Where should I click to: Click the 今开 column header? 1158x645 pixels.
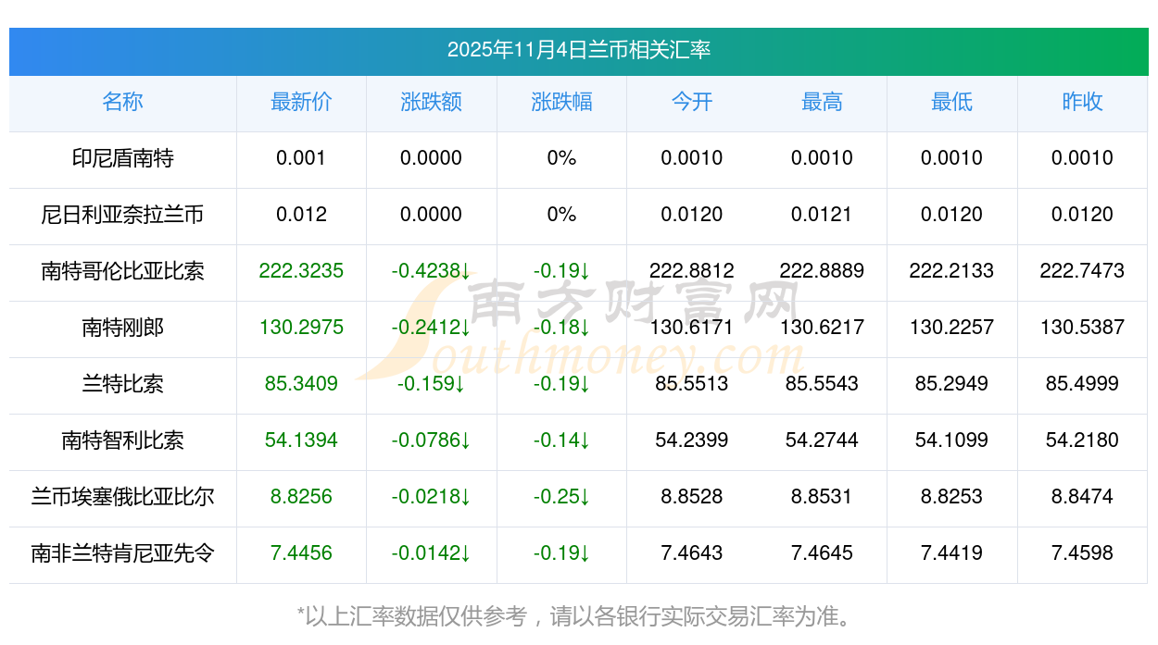(x=692, y=103)
